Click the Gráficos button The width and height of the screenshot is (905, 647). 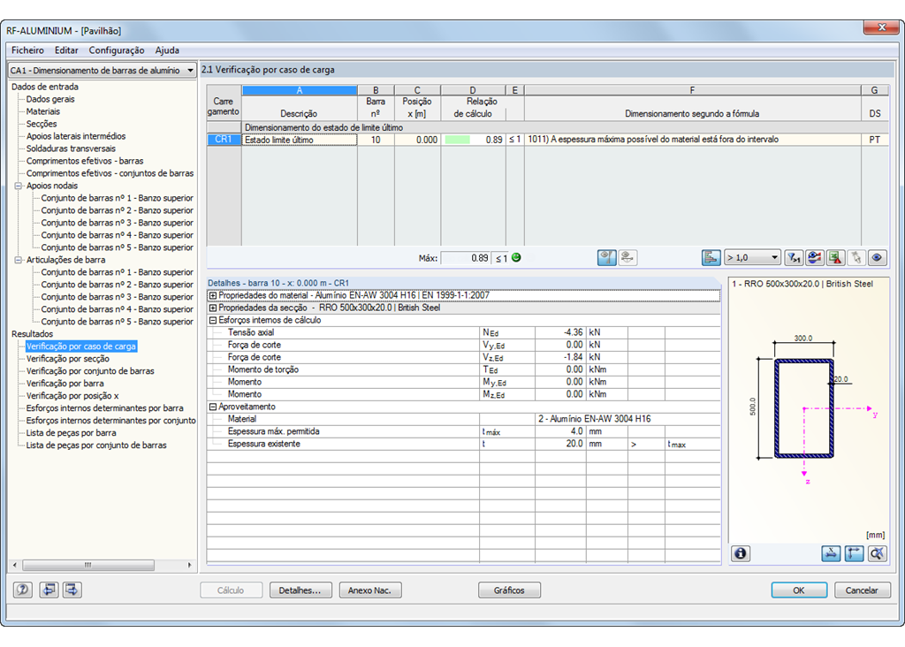click(x=509, y=590)
